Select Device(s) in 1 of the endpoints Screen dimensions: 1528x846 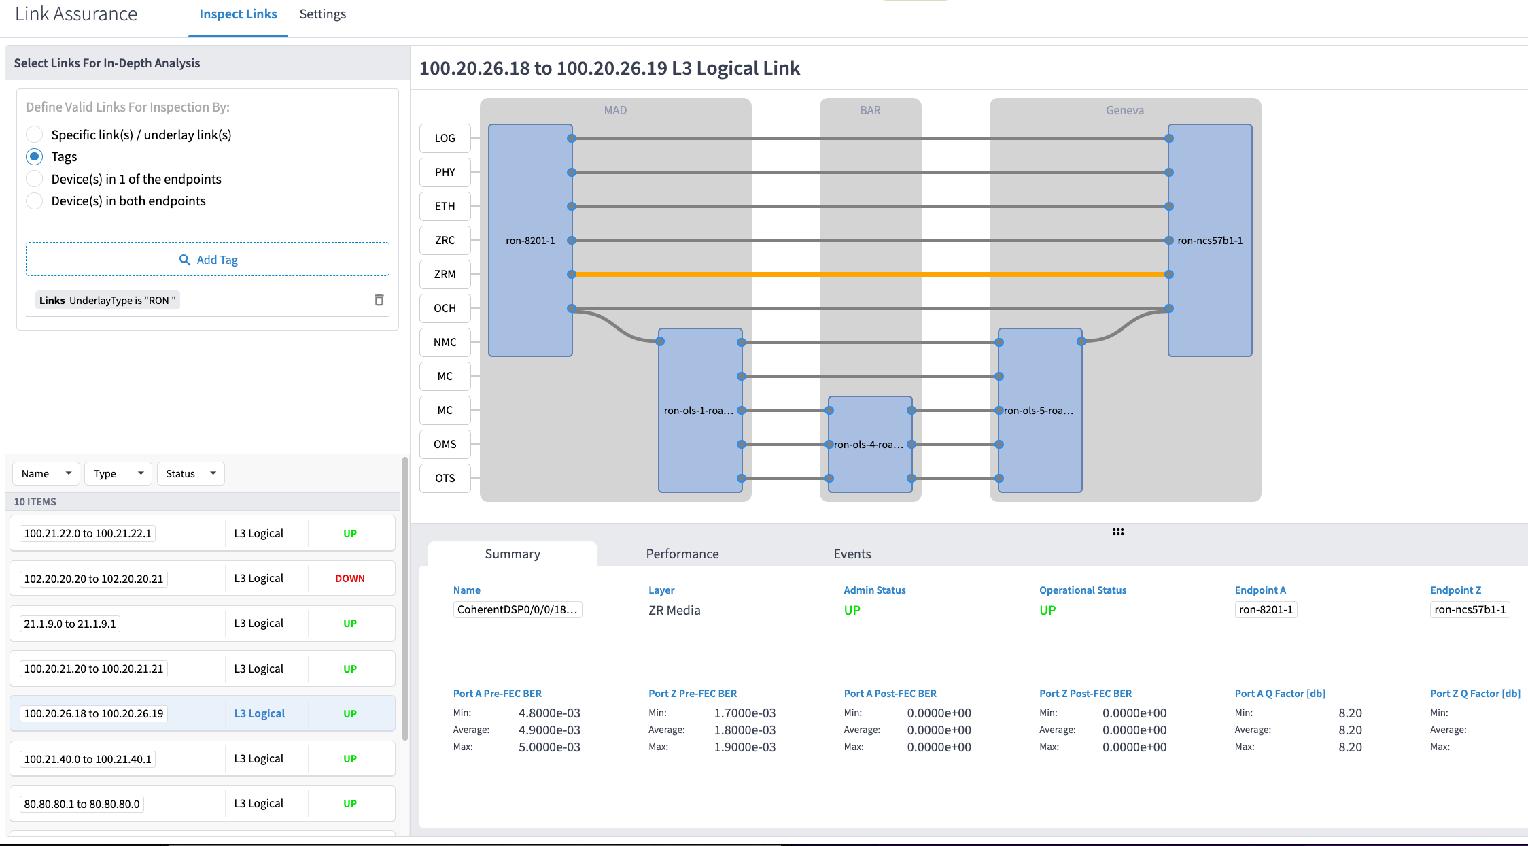[35, 179]
